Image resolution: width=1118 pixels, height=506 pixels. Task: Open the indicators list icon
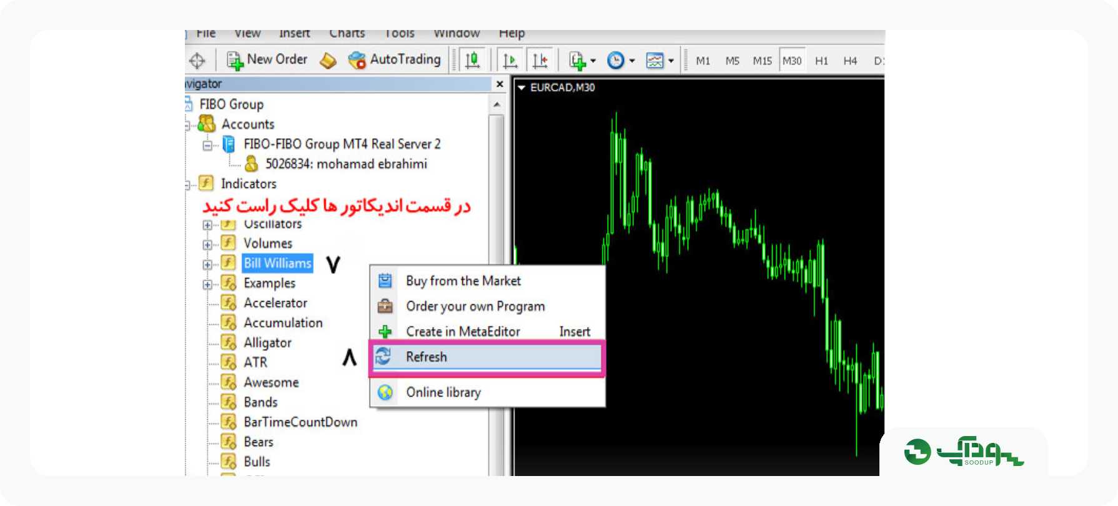pyautogui.click(x=577, y=61)
